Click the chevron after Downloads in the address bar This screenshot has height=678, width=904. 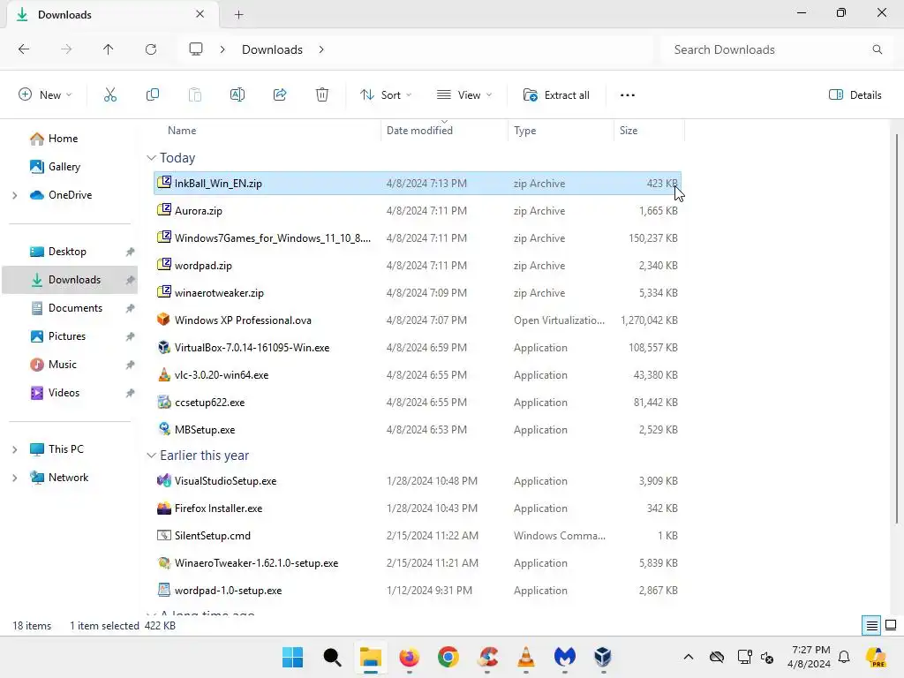(x=321, y=49)
